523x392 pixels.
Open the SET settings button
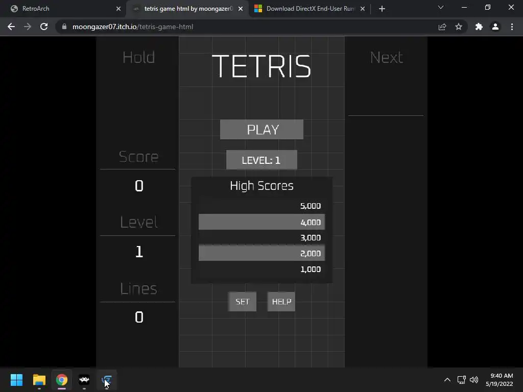tap(242, 302)
